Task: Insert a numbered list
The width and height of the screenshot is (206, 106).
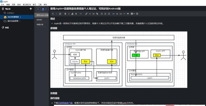Action: [105, 14]
